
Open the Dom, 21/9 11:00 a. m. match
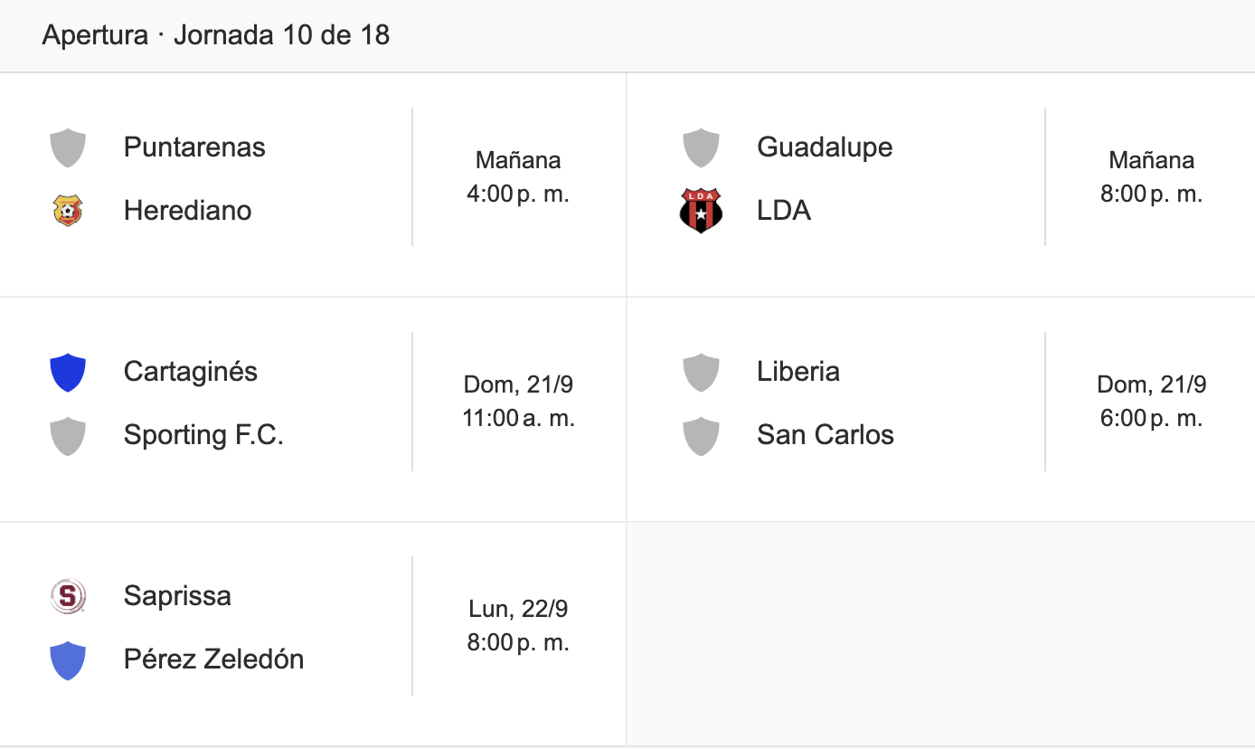click(519, 402)
